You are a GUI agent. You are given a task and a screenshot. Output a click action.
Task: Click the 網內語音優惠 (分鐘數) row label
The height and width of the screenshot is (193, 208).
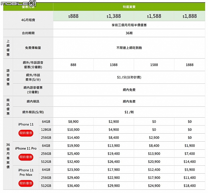pos(33,90)
